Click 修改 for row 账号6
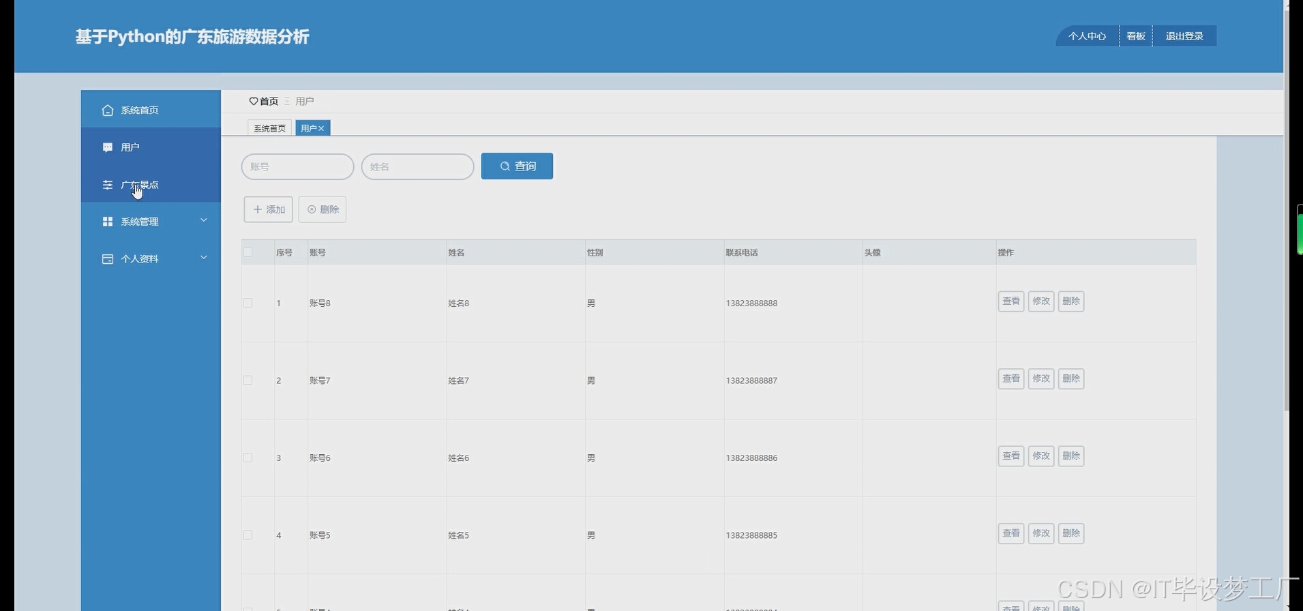Screen dimensions: 1303x611 coord(1041,456)
